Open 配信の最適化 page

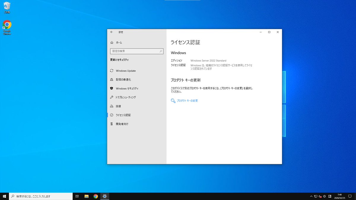tap(137, 80)
